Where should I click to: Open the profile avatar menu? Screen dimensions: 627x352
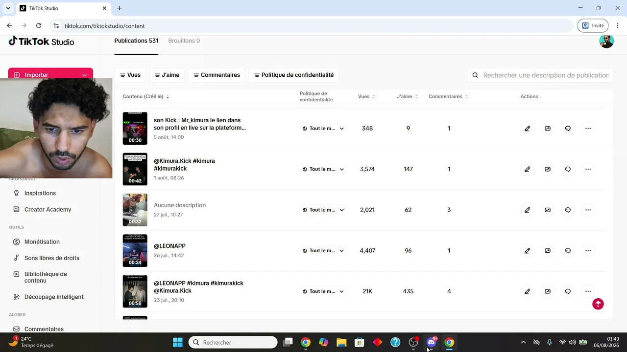(606, 41)
